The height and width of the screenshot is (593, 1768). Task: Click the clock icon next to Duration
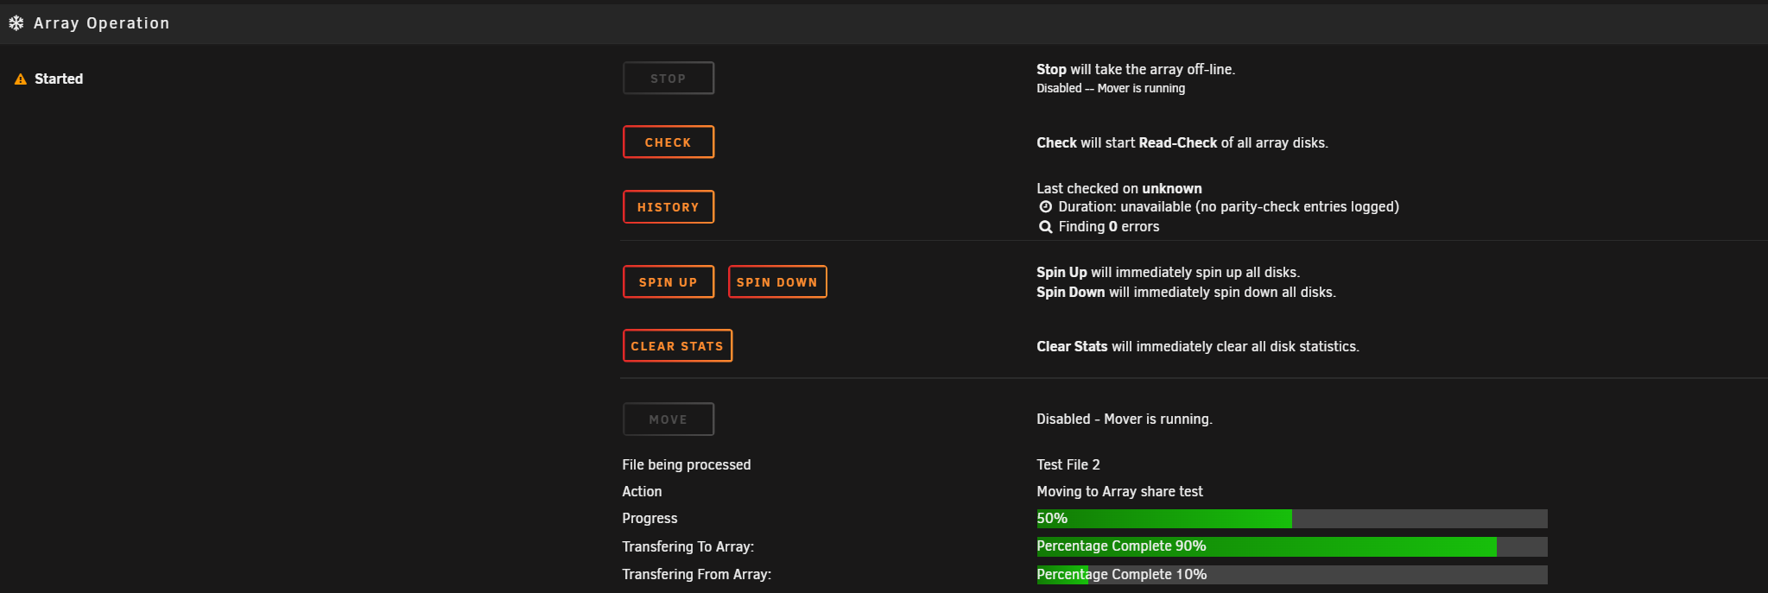pos(1045,207)
